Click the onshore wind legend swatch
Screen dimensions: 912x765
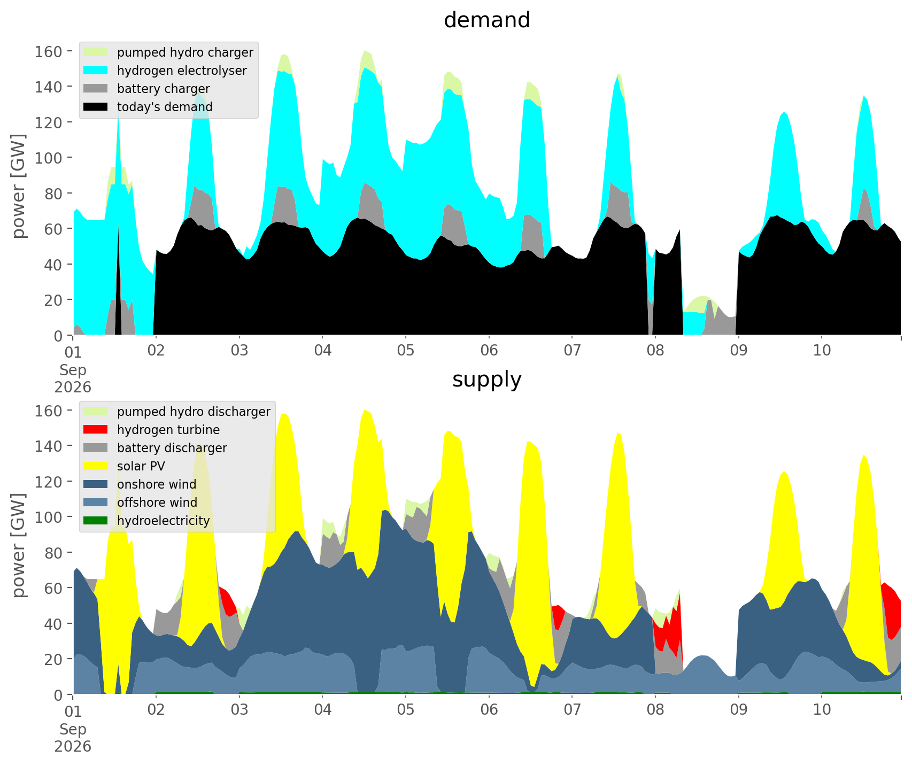(x=96, y=484)
